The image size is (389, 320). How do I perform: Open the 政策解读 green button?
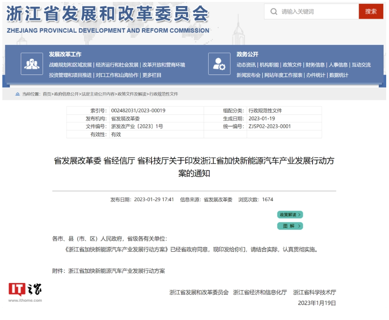(x=290, y=215)
